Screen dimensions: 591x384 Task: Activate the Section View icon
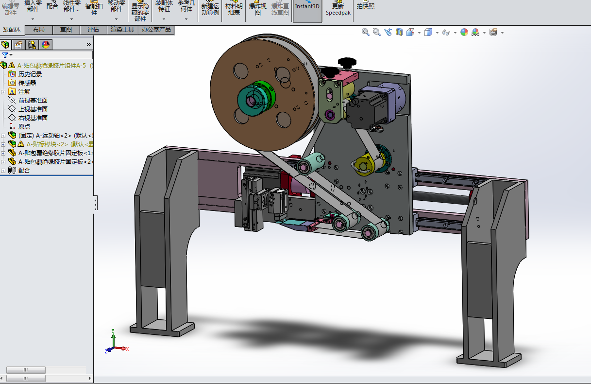[399, 33]
